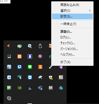Click the blue calendar-like window tray icon
The image size is (99, 104).
pyautogui.click(x=9, y=67)
